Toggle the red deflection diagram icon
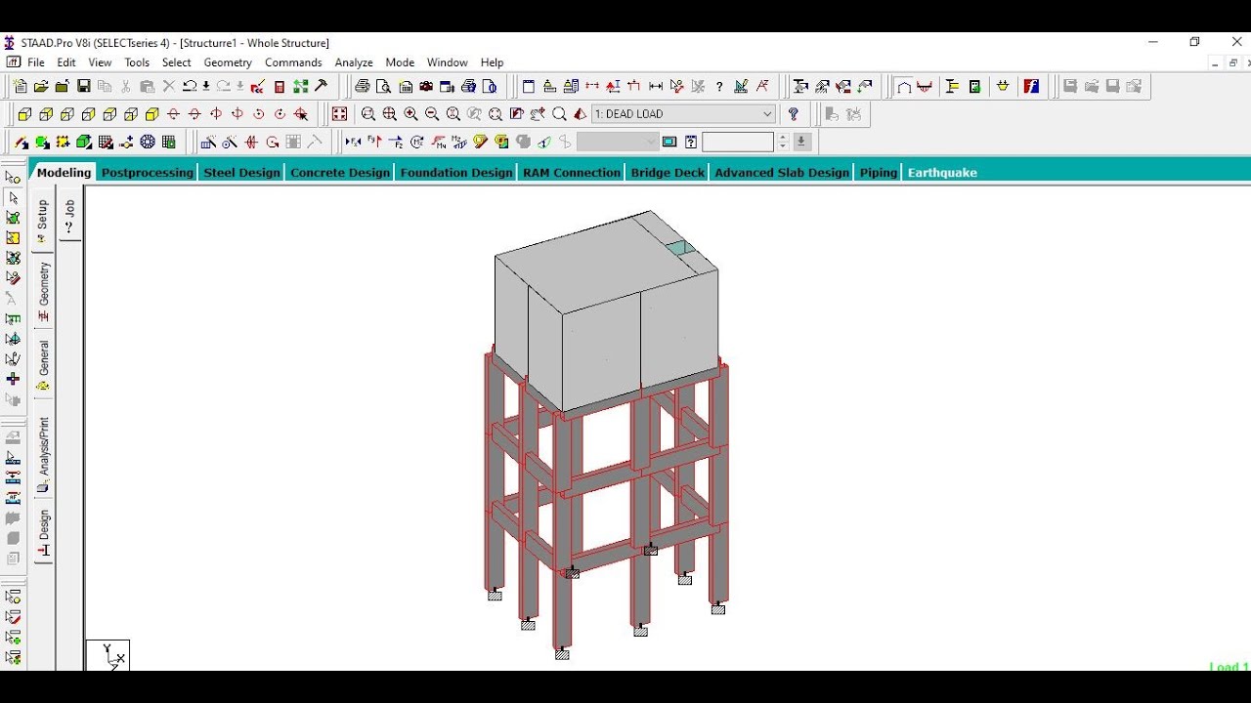 click(925, 86)
